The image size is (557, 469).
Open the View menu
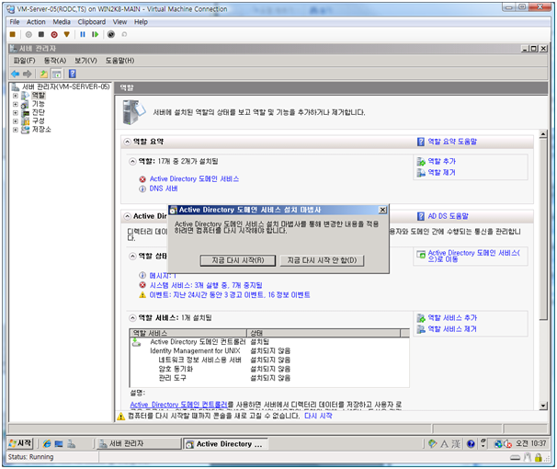click(119, 22)
